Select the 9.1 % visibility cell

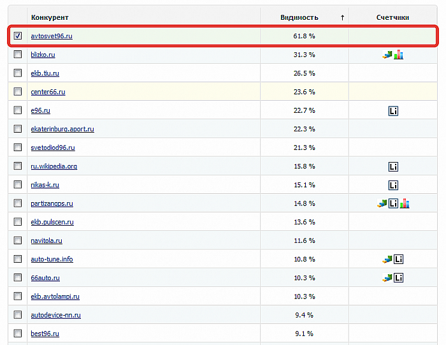click(304, 334)
